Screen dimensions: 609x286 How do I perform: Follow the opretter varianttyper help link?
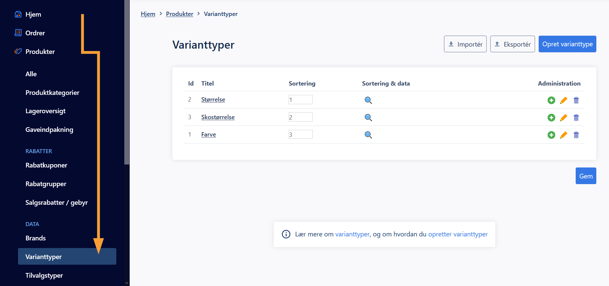pos(458,234)
